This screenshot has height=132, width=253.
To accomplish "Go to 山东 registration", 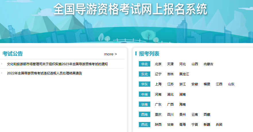I will [231, 84].
